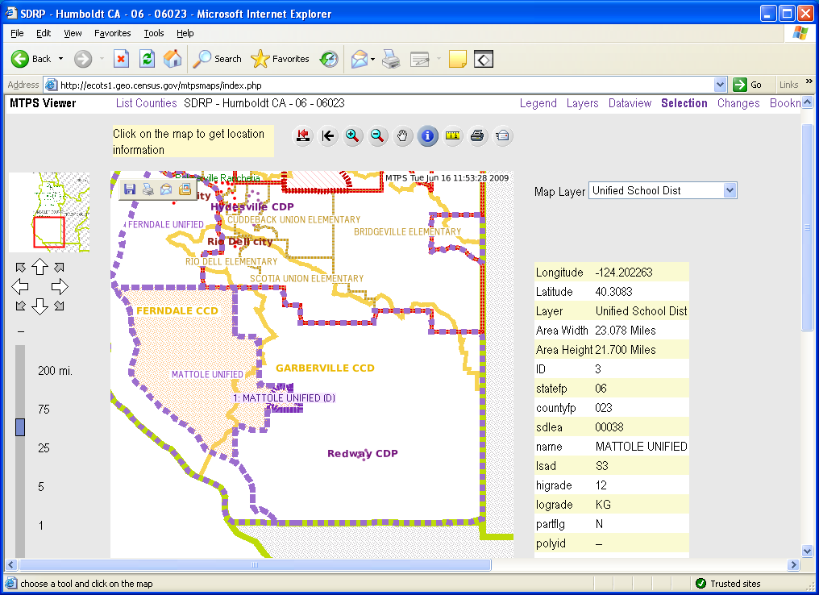The width and height of the screenshot is (819, 595).
Task: Open the Map Layer dropdown
Action: coord(730,190)
